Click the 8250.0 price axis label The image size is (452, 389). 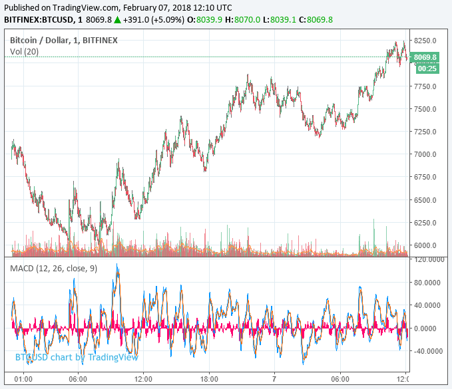(x=425, y=41)
